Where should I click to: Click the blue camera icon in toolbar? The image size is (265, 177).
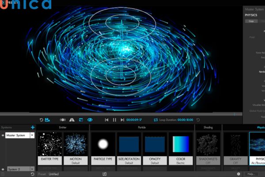click(x=47, y=120)
